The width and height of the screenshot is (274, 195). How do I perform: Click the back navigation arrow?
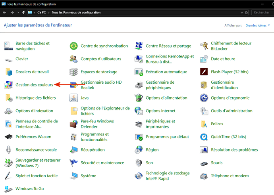[4, 12]
